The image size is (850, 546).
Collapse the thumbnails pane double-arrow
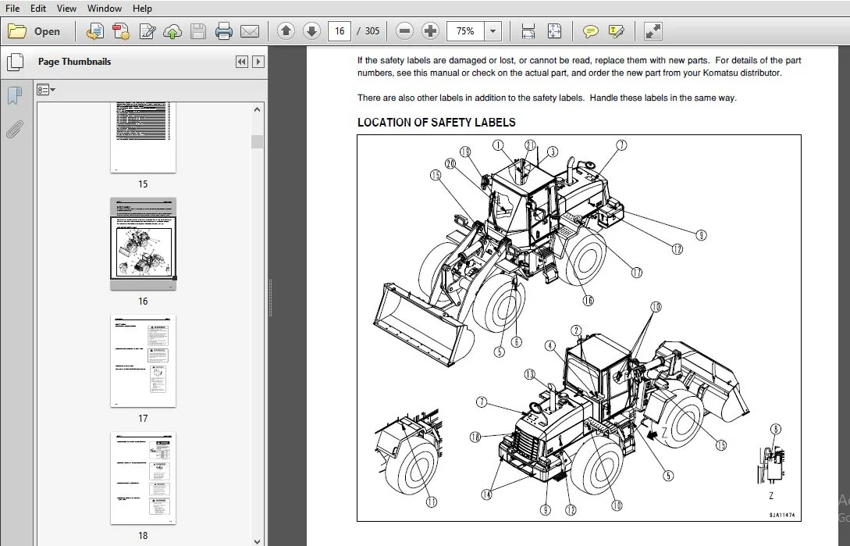click(x=242, y=62)
